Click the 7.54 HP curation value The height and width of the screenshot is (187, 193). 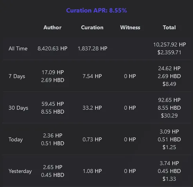[x=92, y=76]
